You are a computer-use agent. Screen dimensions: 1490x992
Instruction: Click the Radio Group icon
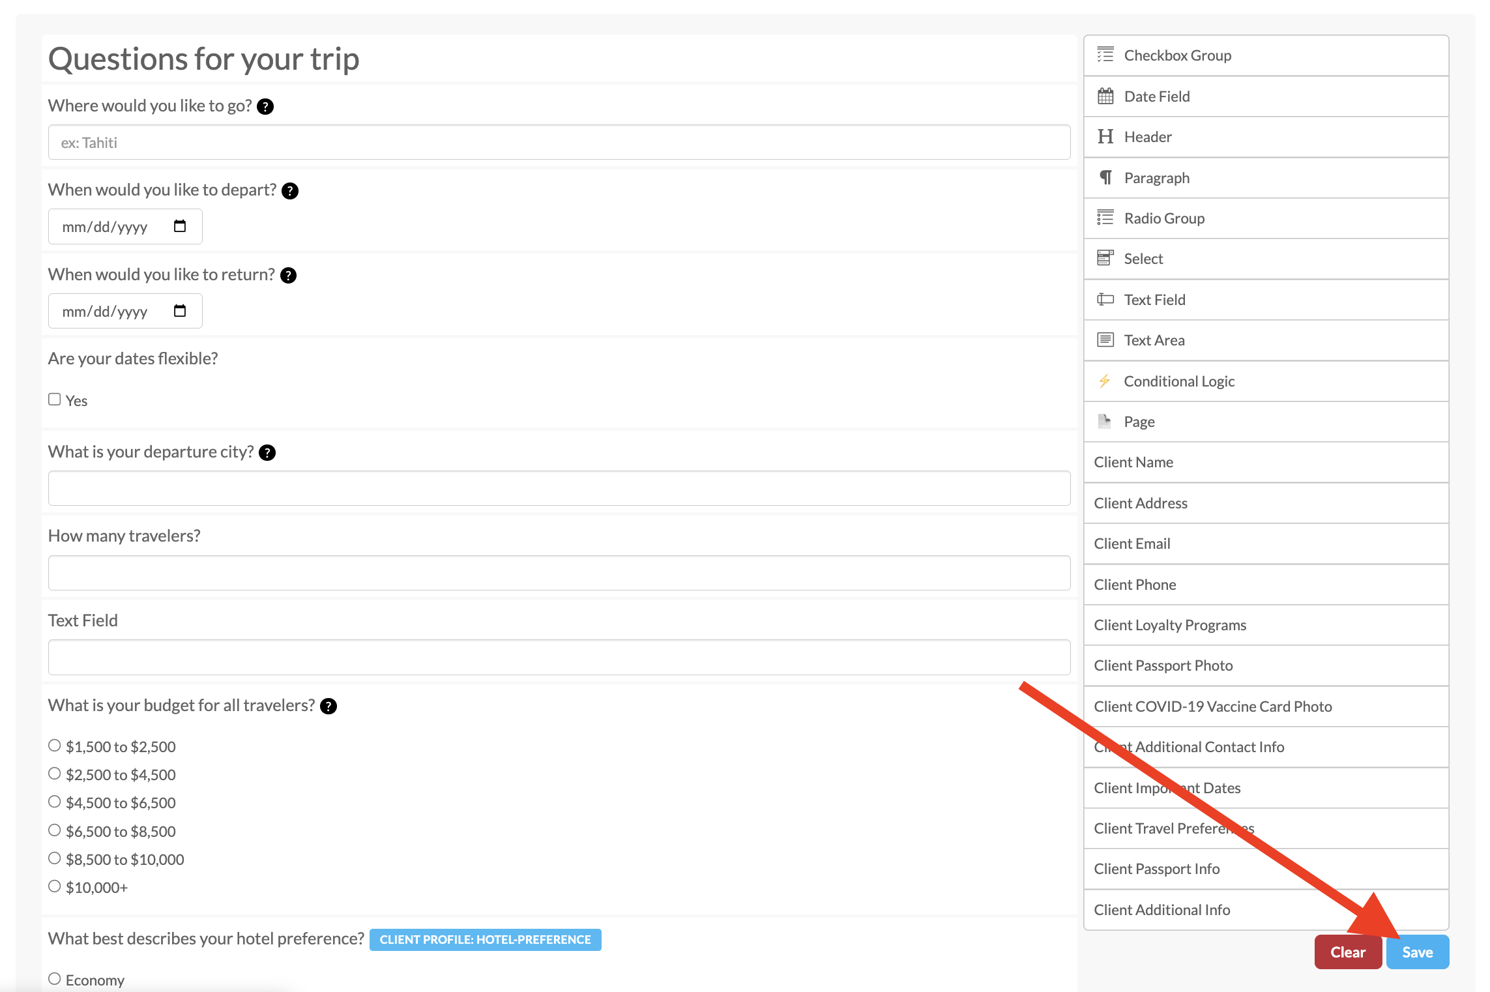[1105, 218]
